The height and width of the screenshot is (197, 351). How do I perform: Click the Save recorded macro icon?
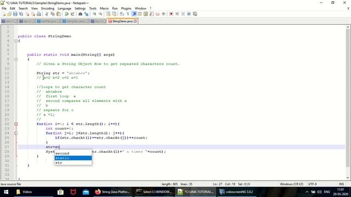click(x=195, y=14)
